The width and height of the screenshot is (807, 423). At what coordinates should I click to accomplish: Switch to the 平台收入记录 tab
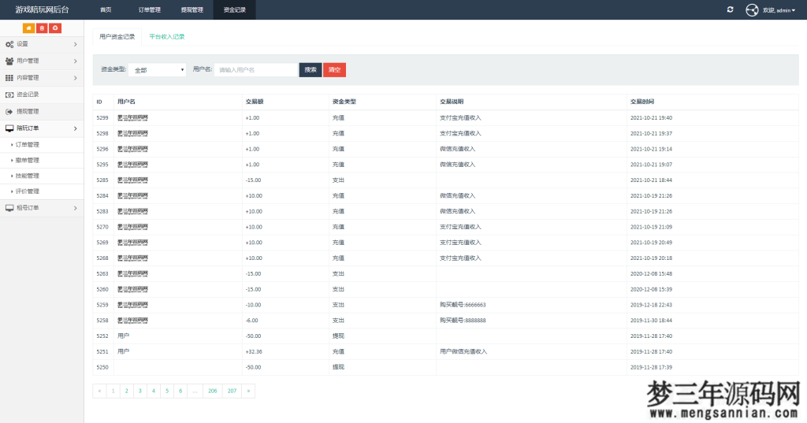[x=167, y=36]
